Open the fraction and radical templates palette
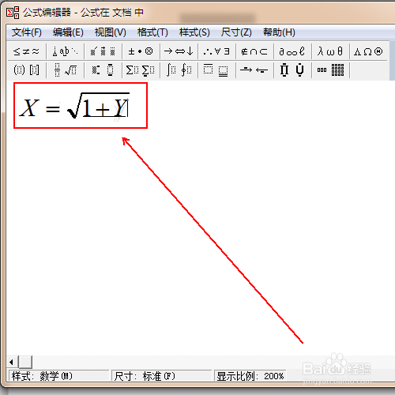The image size is (395, 395). coord(65,70)
